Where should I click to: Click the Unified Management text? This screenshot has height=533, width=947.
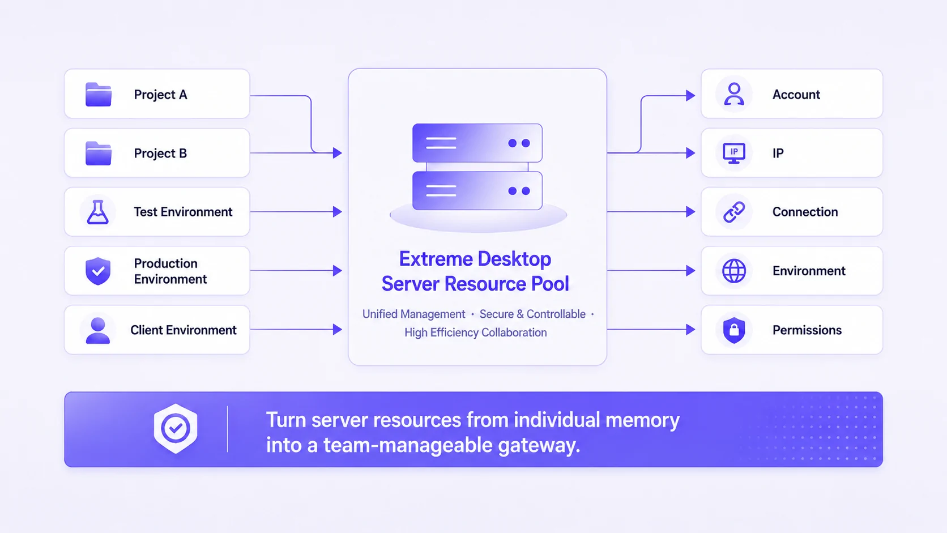point(413,314)
